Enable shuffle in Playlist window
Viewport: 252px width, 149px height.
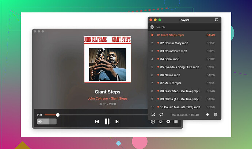click(x=153, y=115)
